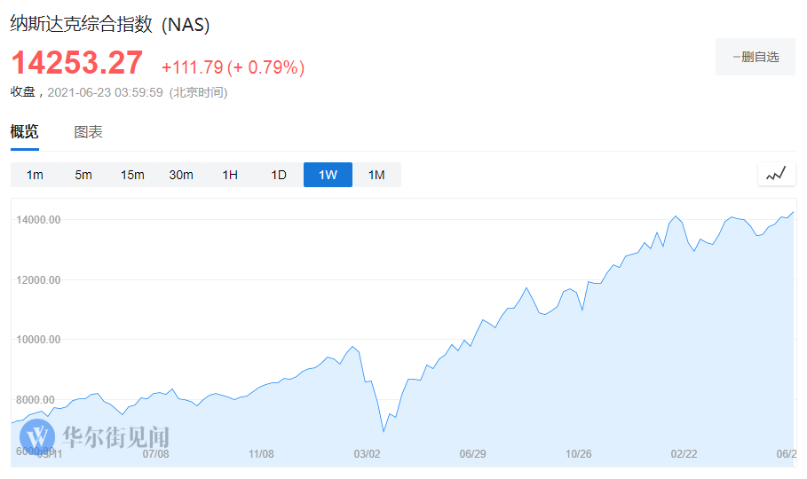807x479 pixels.
Task: Select the 1m interval button
Action: pos(35,175)
